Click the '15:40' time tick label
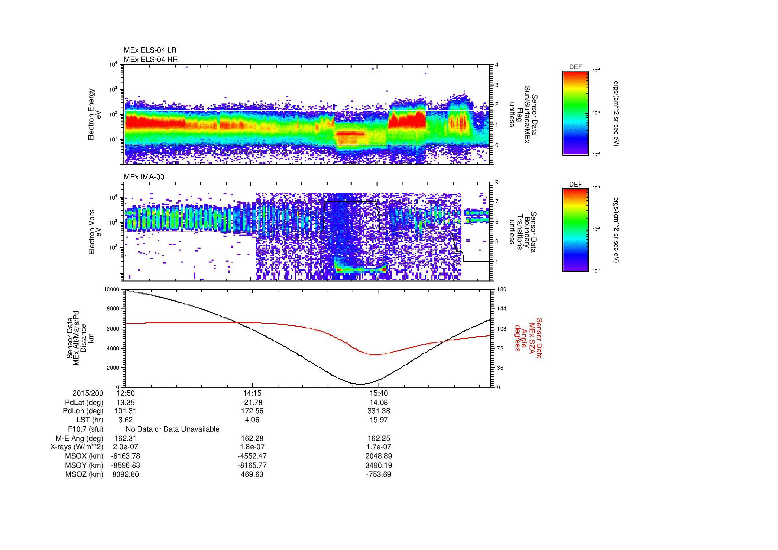The width and height of the screenshot is (778, 550). [x=379, y=393]
